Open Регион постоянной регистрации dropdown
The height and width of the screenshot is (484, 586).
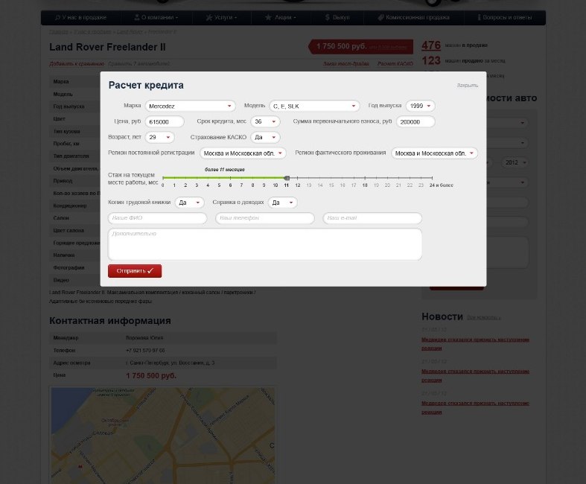click(x=243, y=153)
